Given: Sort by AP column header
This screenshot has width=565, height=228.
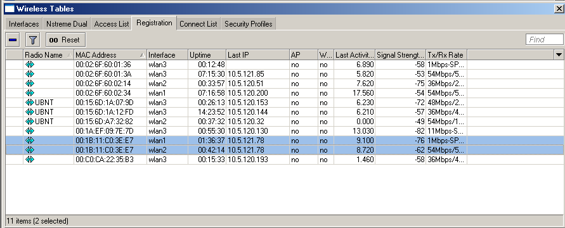Looking at the screenshot, I should tap(303, 55).
